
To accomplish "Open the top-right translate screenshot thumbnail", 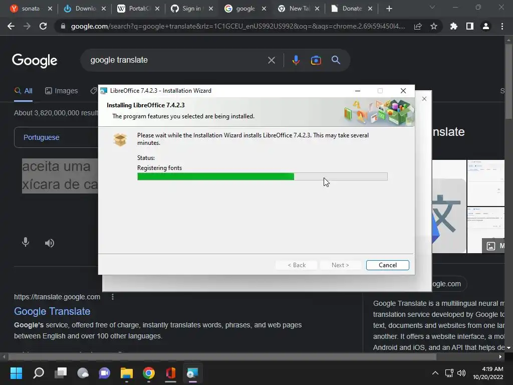I will tap(486, 182).
